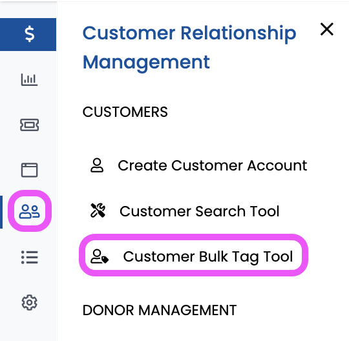This screenshot has height=341, width=349.
Task: Click the word Relationship in the panel title
Action: click(x=238, y=34)
